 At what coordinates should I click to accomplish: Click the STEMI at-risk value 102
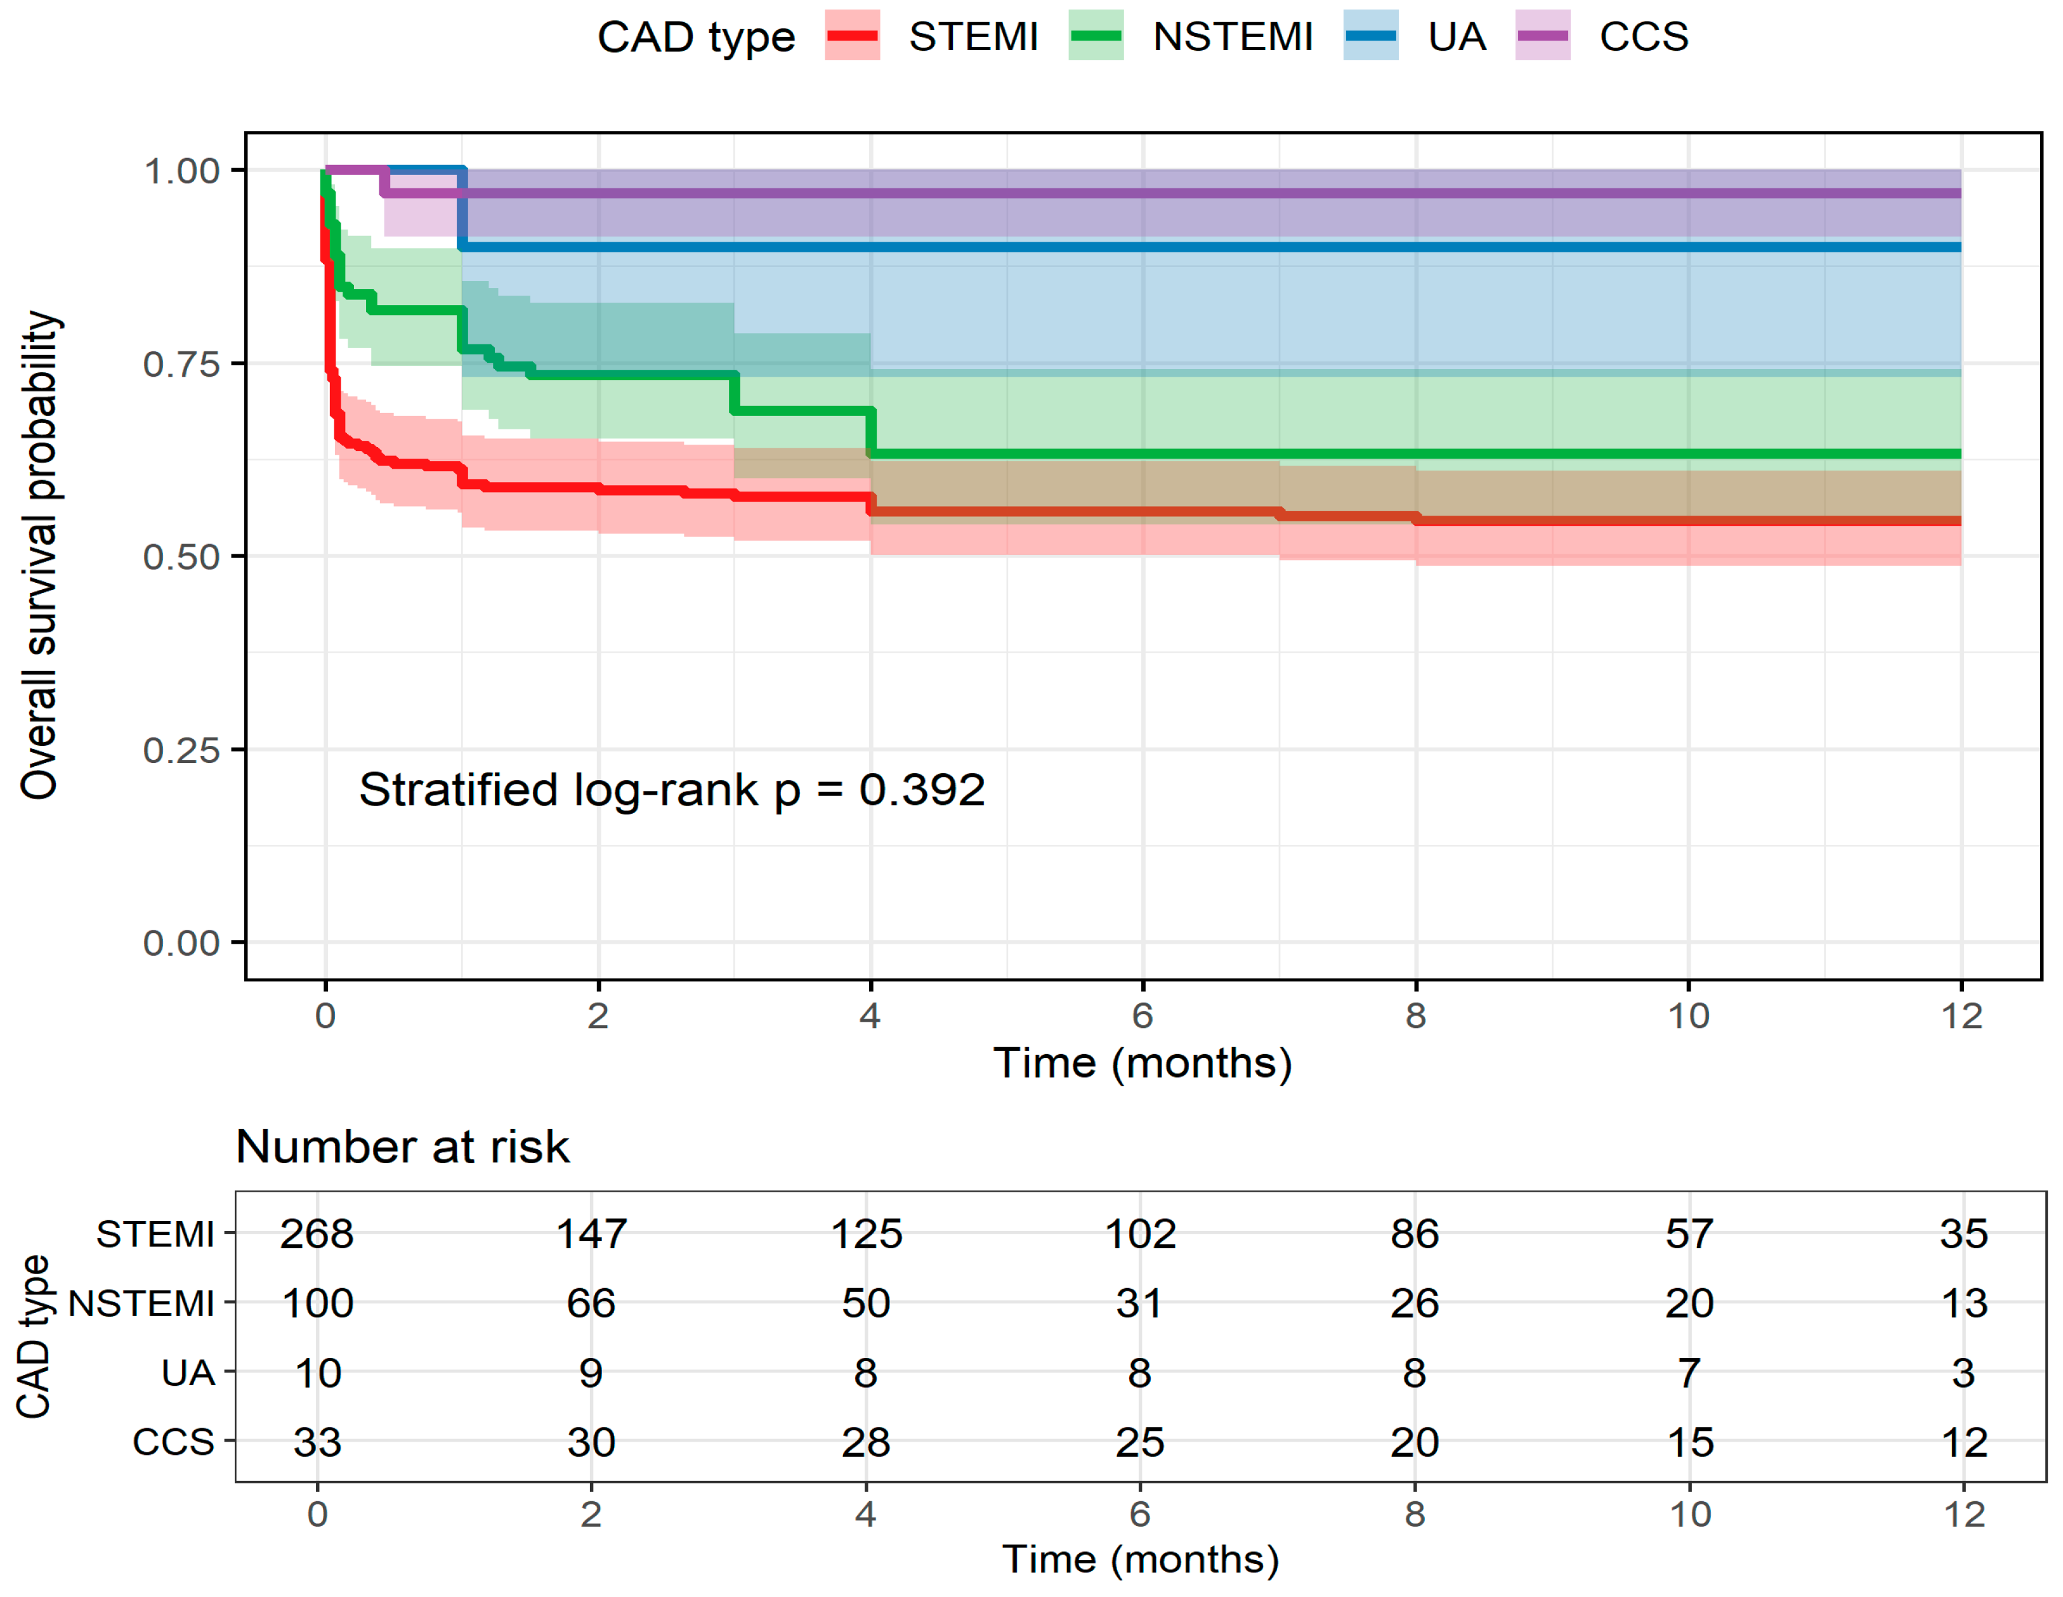click(x=1140, y=1234)
